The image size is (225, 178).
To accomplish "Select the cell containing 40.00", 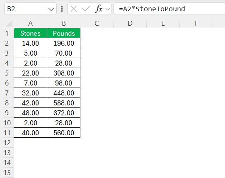I will tap(30, 133).
